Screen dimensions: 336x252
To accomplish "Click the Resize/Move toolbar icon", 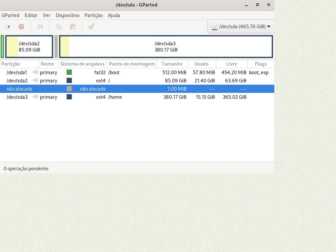I will (x=40, y=27).
